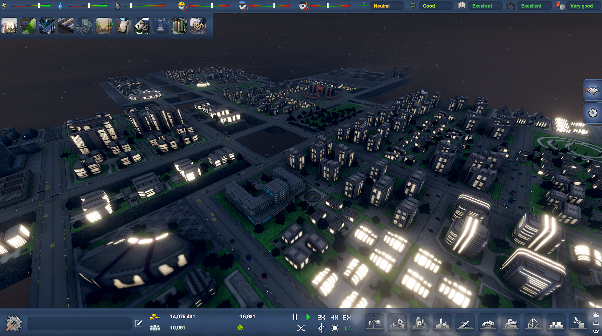
Task: Click the city name text field
Action: 80,323
